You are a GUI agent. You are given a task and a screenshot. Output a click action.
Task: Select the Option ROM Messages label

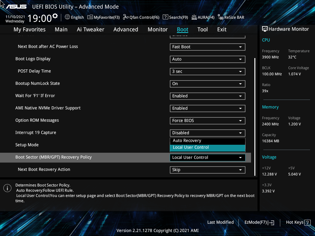pyautogui.click(x=37, y=120)
